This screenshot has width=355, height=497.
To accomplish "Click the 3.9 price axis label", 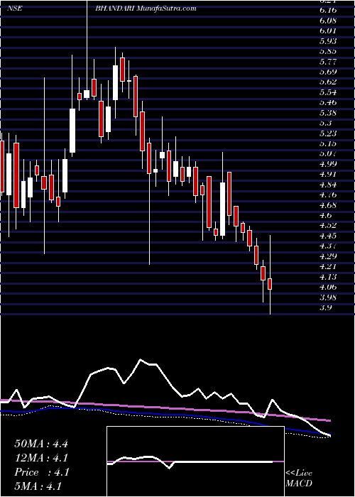I will point(325,307).
